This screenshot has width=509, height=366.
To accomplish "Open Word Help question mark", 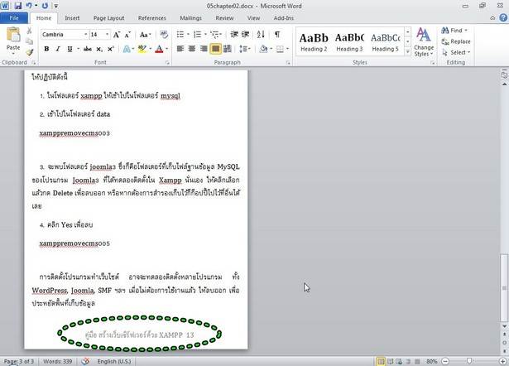I will pos(503,18).
